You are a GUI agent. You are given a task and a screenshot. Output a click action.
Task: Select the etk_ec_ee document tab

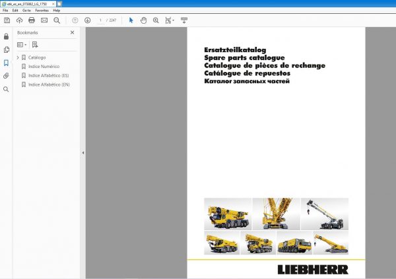pyautogui.click(x=27, y=4)
